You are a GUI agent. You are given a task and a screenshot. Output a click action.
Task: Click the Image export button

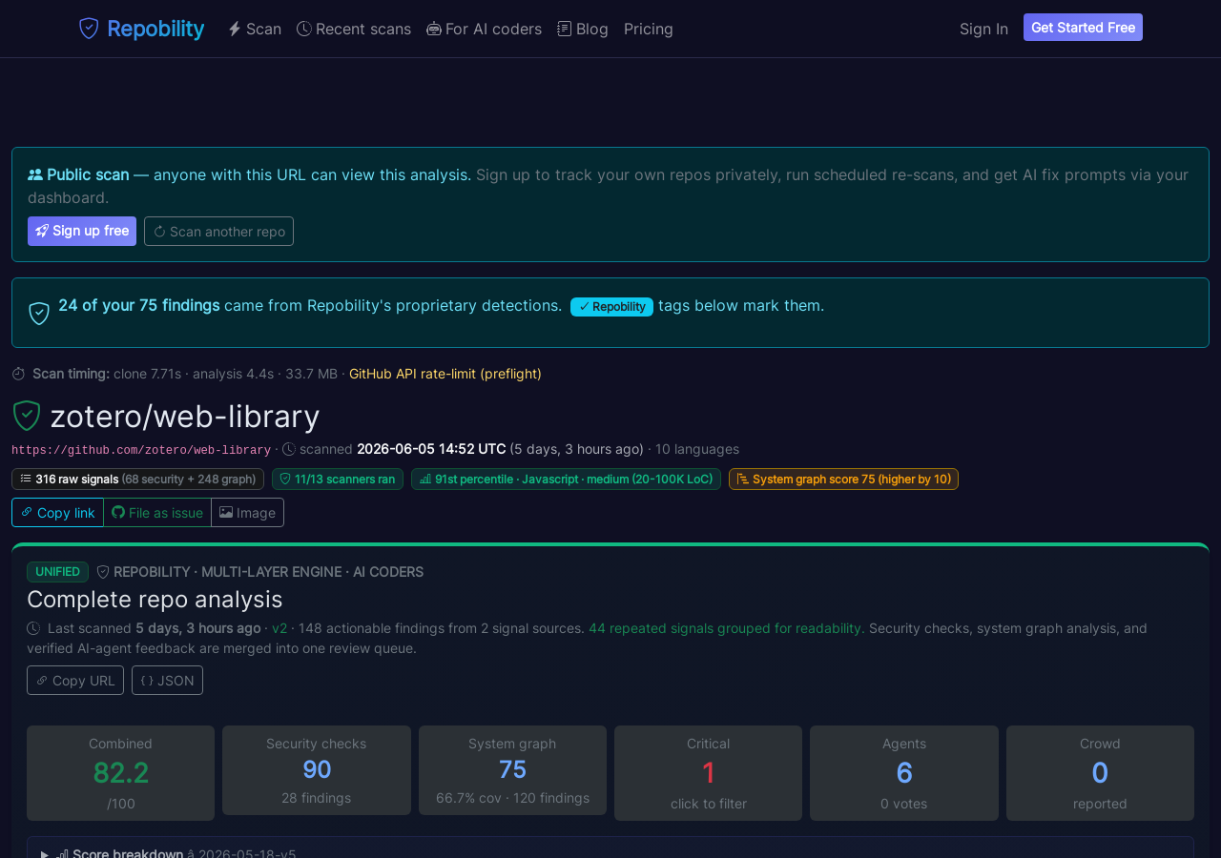(247, 512)
